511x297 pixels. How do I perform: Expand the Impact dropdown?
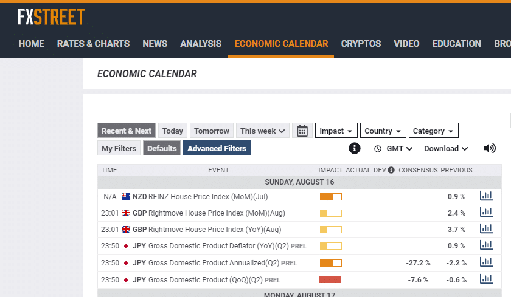336,131
